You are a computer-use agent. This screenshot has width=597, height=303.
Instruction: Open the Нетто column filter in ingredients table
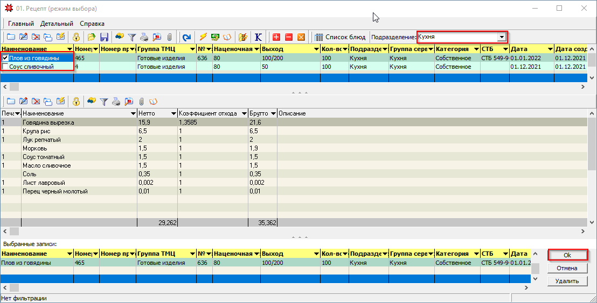173,113
